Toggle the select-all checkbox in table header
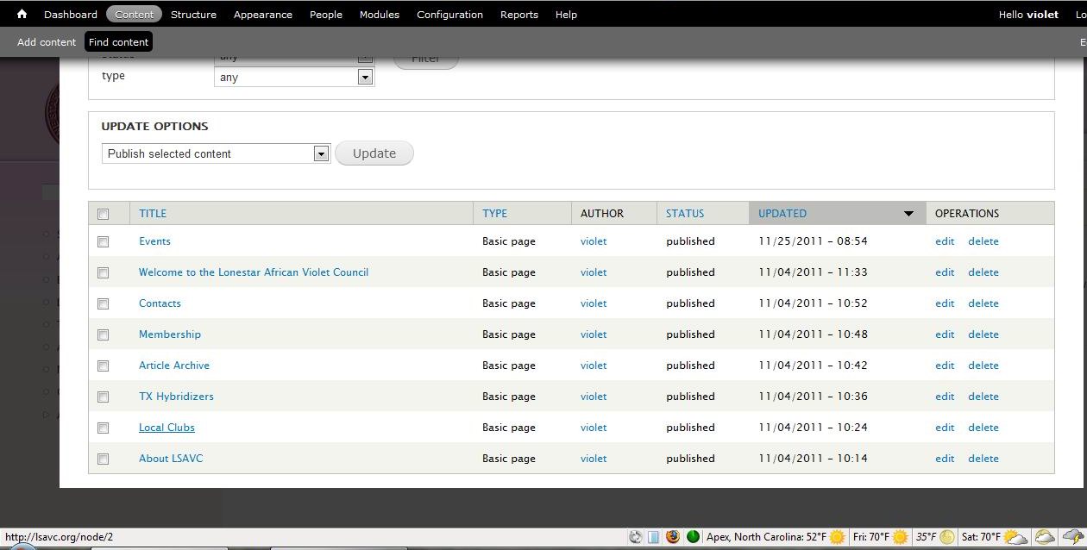1087x550 pixels. 104,214
